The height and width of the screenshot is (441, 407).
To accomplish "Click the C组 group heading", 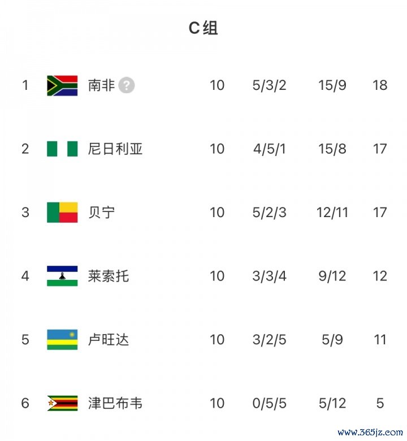I will tap(203, 28).
